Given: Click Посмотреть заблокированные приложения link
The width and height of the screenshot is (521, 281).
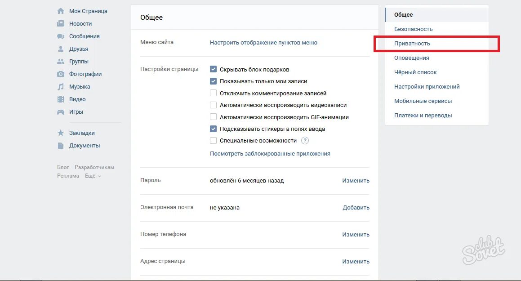Looking at the screenshot, I should pyautogui.click(x=270, y=153).
